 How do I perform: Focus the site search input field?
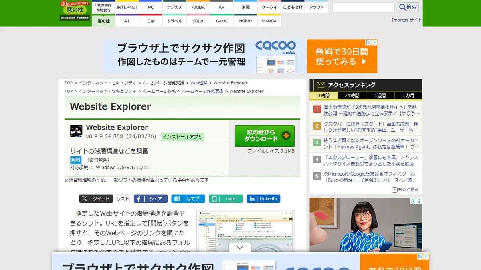363,7
